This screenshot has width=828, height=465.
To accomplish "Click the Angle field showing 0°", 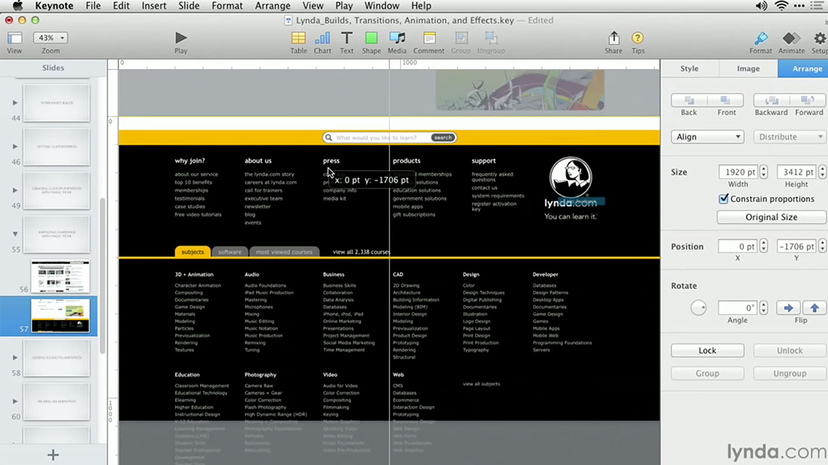I will click(x=738, y=308).
